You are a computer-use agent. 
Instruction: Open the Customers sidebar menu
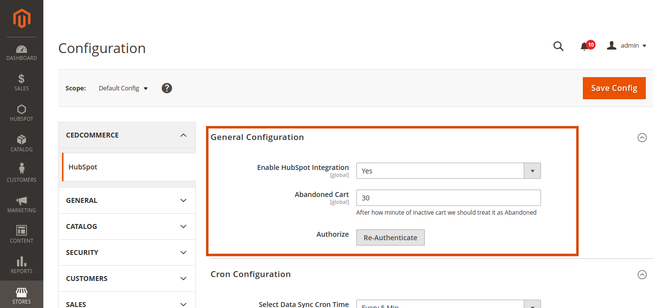(x=22, y=174)
